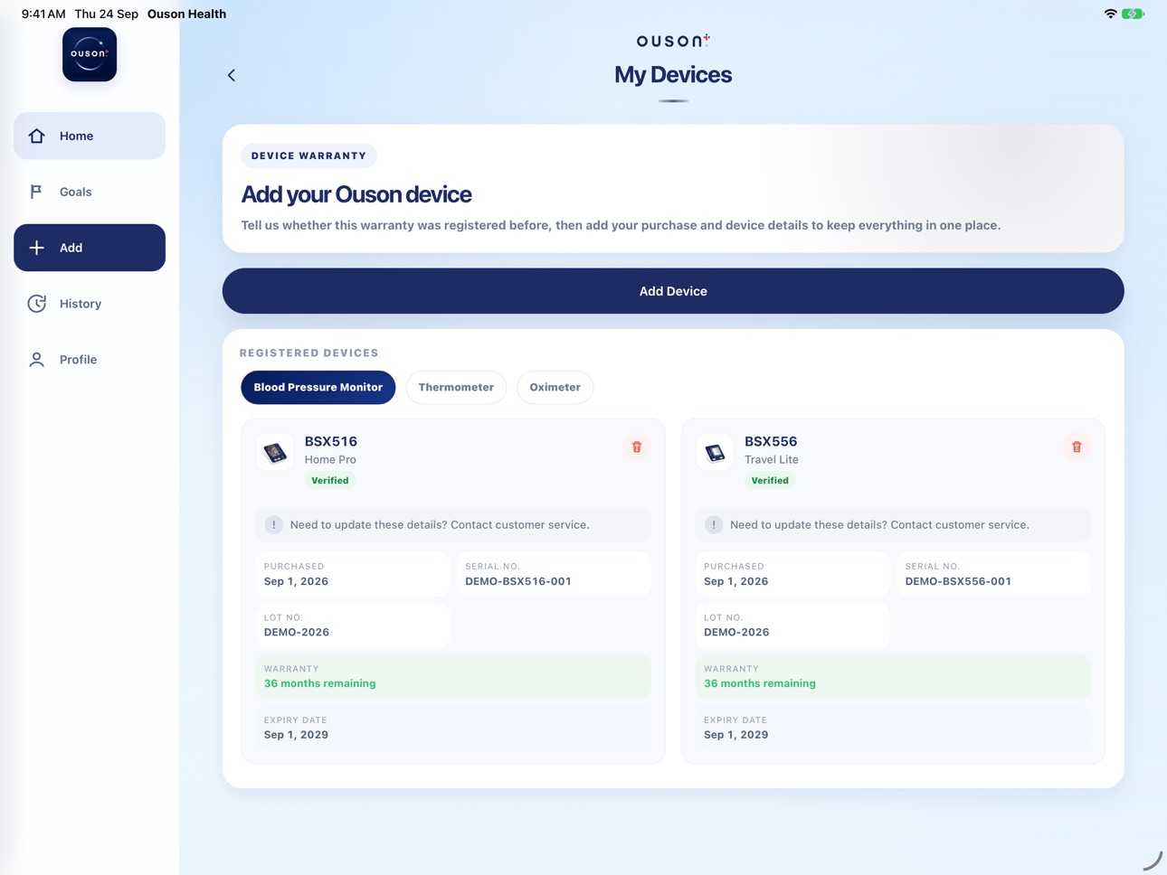Open the BSX516 device thumbnail image
The height and width of the screenshot is (875, 1167).
(275, 452)
